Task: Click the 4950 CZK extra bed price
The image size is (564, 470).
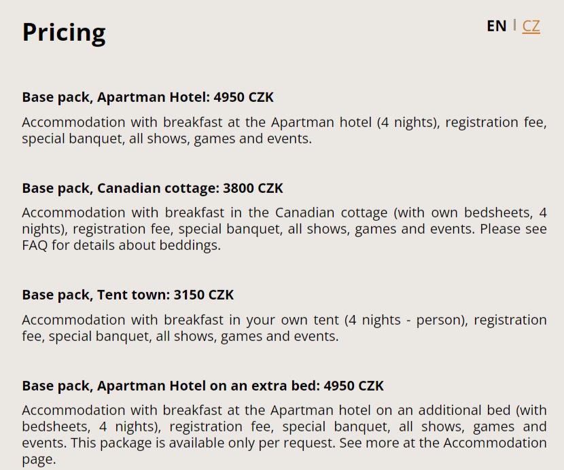Action: coord(353,386)
